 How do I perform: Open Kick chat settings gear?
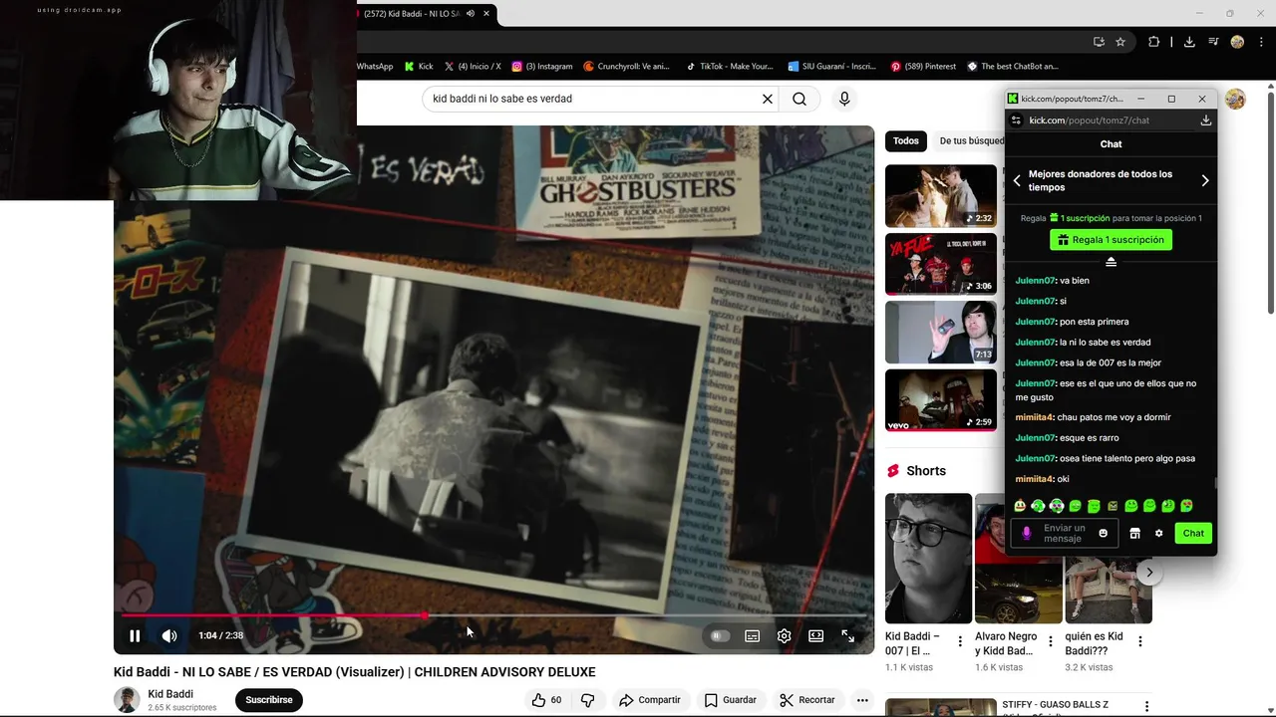pos(1159,534)
